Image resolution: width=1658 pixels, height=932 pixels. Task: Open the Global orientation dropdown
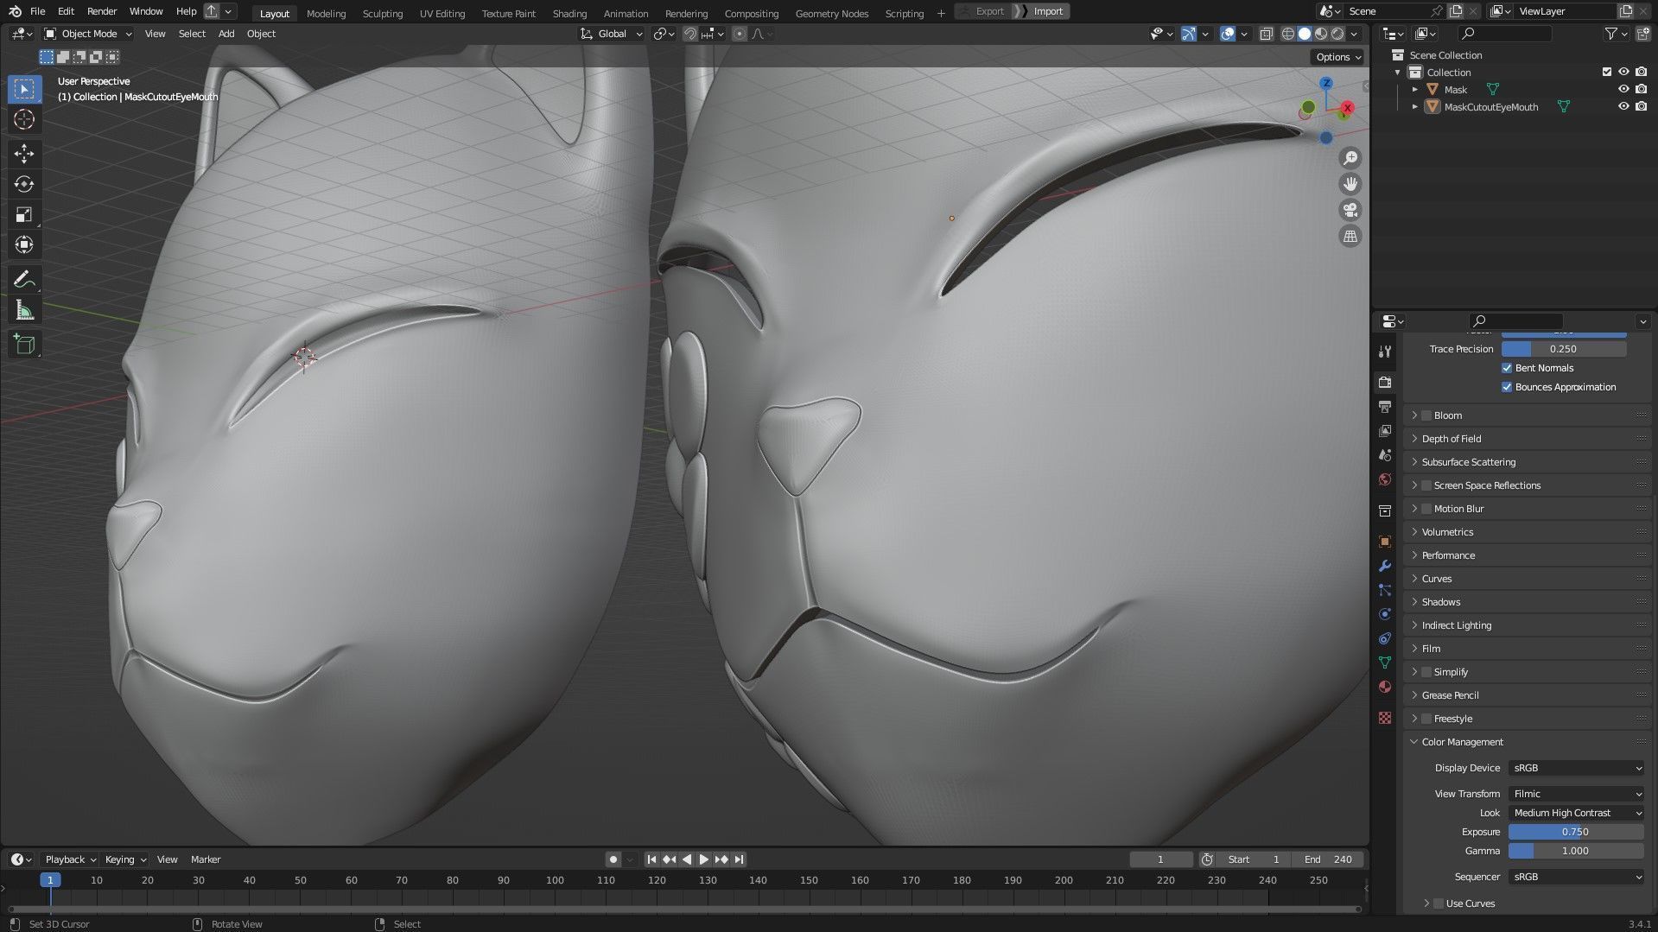click(612, 34)
